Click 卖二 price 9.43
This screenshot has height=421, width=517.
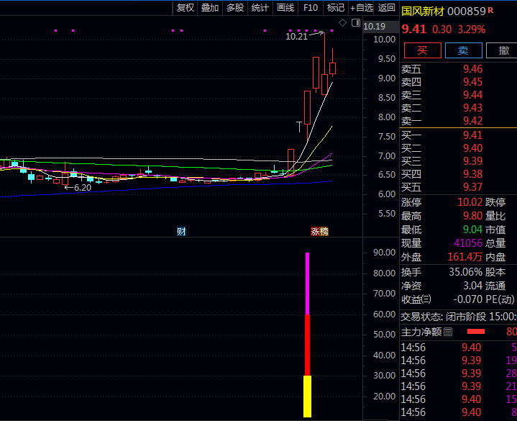coord(472,107)
